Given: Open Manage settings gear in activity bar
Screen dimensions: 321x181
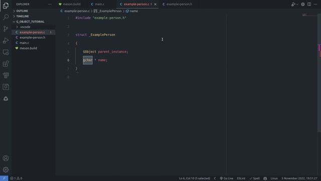Looking at the screenshot, I should pyautogui.click(x=6, y=170).
